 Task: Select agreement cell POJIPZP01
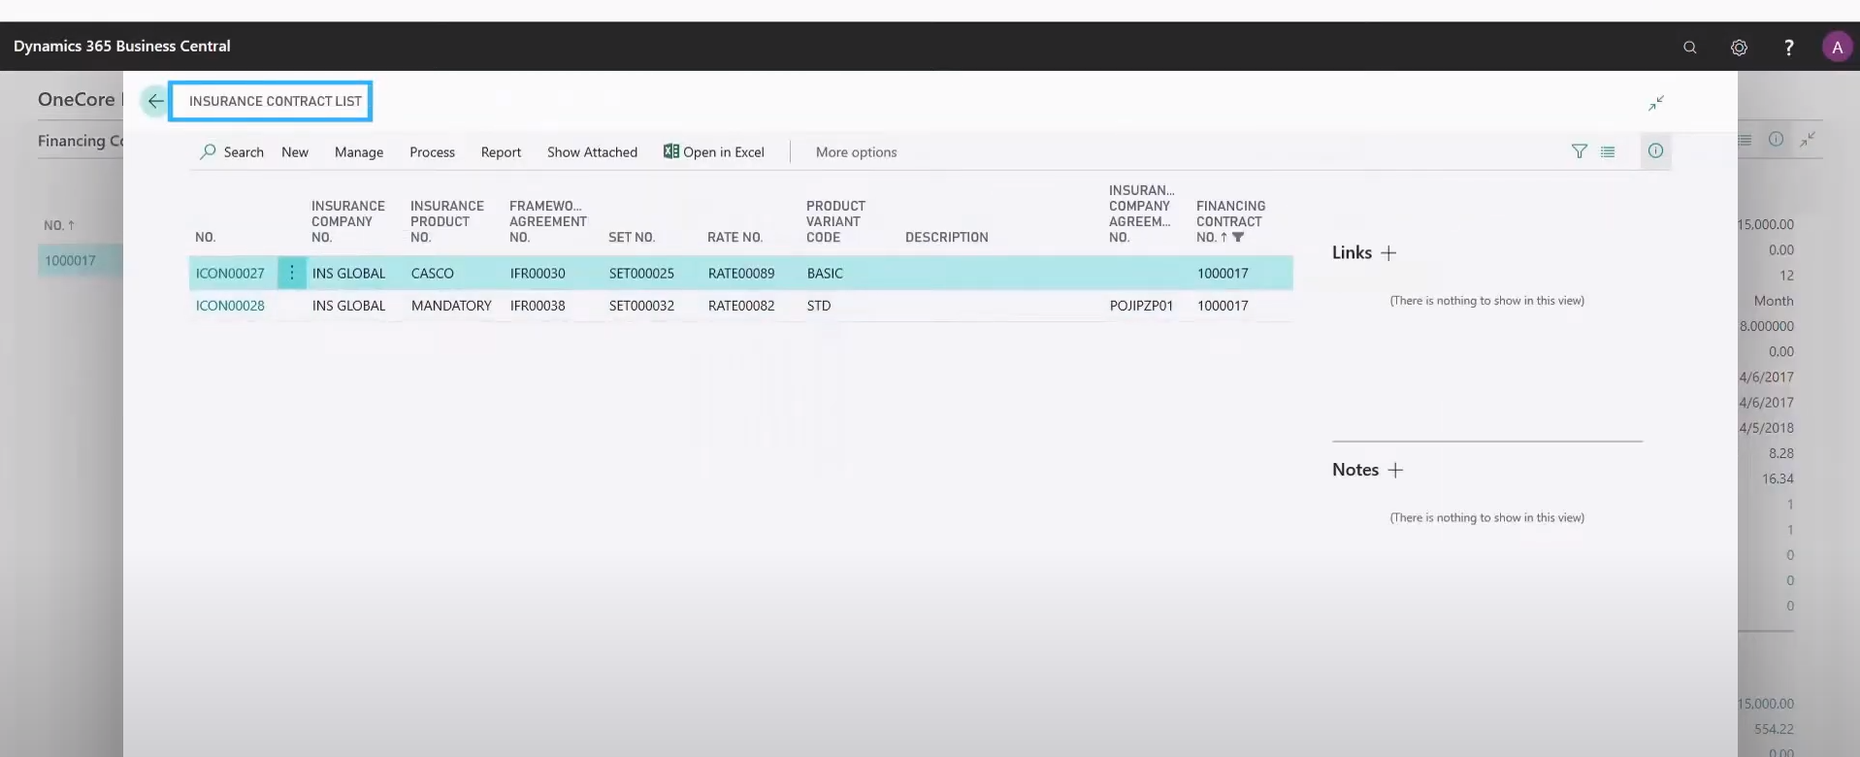[x=1141, y=306]
